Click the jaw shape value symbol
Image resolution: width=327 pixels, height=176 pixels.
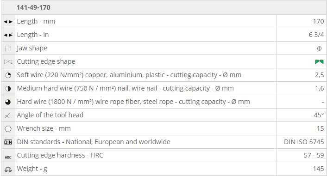319,49
